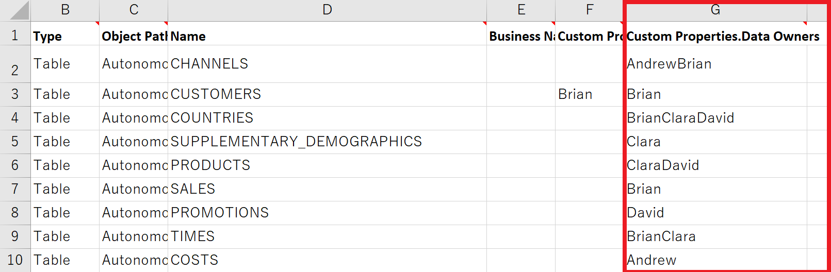This screenshot has width=831, height=272.
Task: Click the Name header cell
Action: [x=327, y=36]
